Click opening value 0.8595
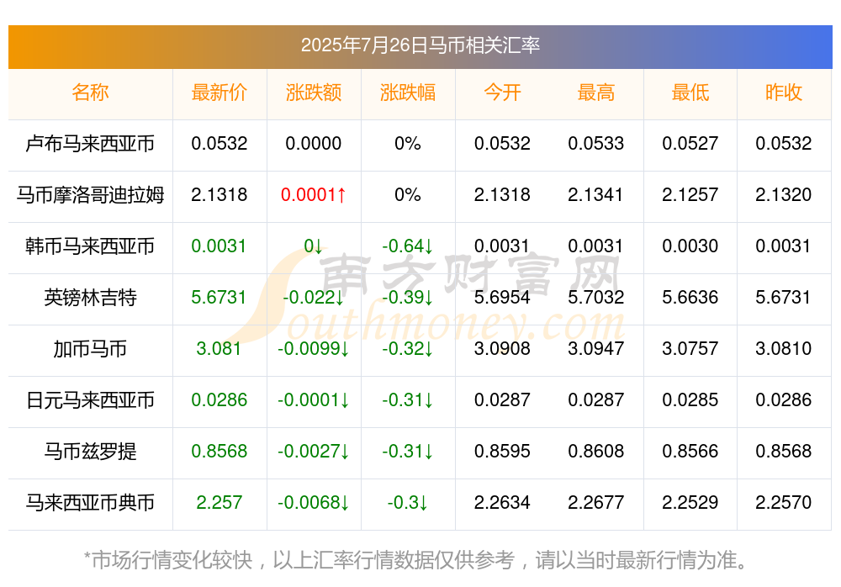Screen dimensions: 841x587 pos(502,452)
